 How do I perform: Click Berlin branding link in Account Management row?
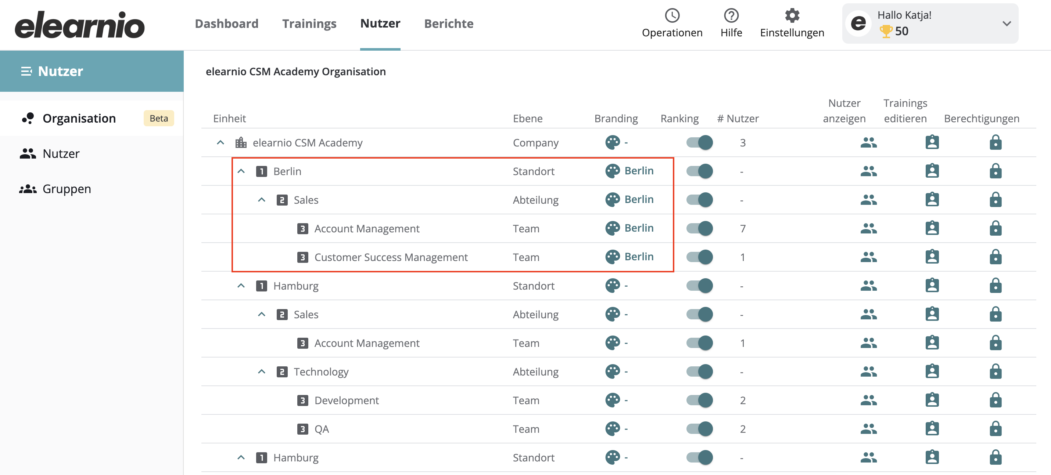point(639,228)
